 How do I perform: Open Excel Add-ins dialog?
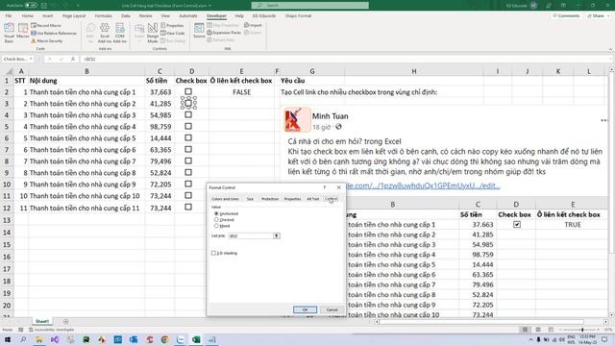click(x=105, y=33)
